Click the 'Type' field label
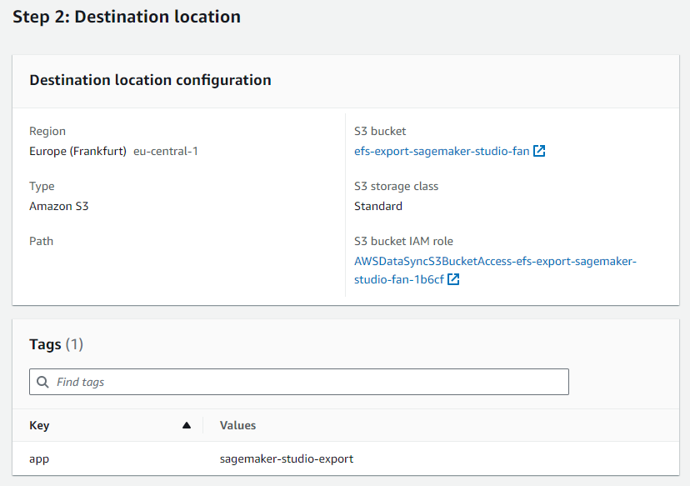Viewport: 690px width, 486px height. [42, 186]
